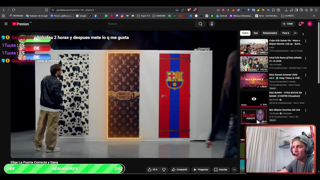This screenshot has width=320, height=180.
Task: Show hidden bookmarks with double chevron
Action: click(x=314, y=16)
